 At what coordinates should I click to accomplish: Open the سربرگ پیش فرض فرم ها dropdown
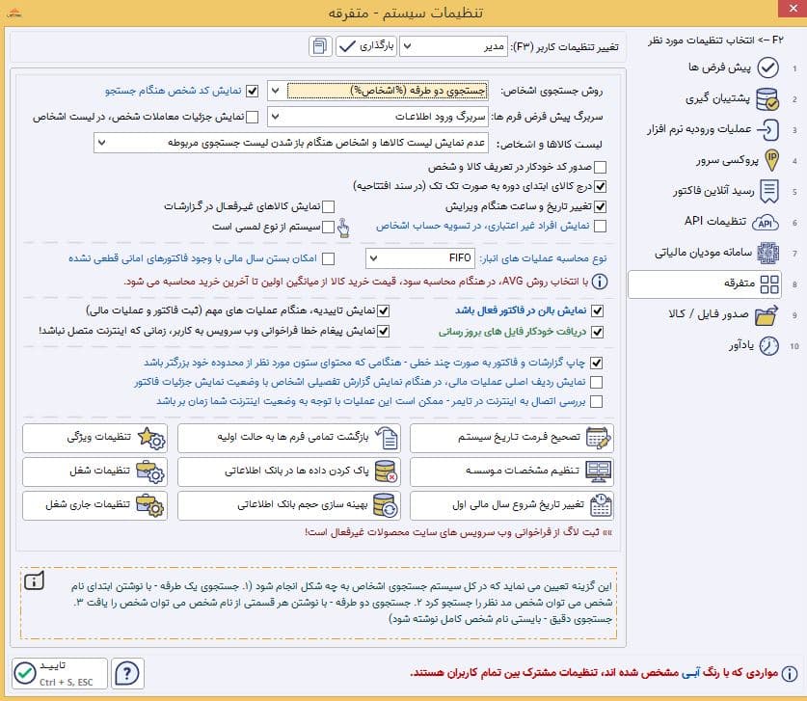tap(276, 117)
